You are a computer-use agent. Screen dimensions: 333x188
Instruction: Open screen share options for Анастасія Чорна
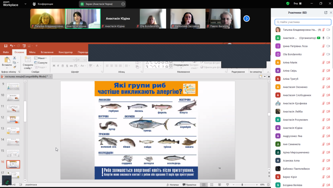(x=123, y=4)
